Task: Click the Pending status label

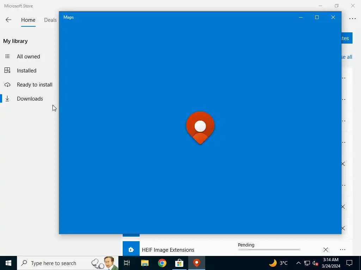Action: (x=246, y=245)
